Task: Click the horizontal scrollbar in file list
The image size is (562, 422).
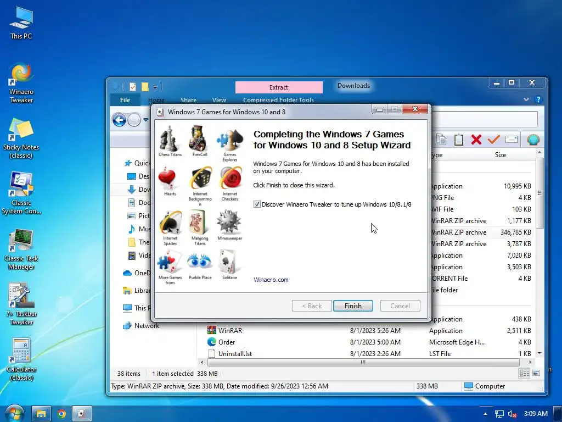Action: pos(363,363)
